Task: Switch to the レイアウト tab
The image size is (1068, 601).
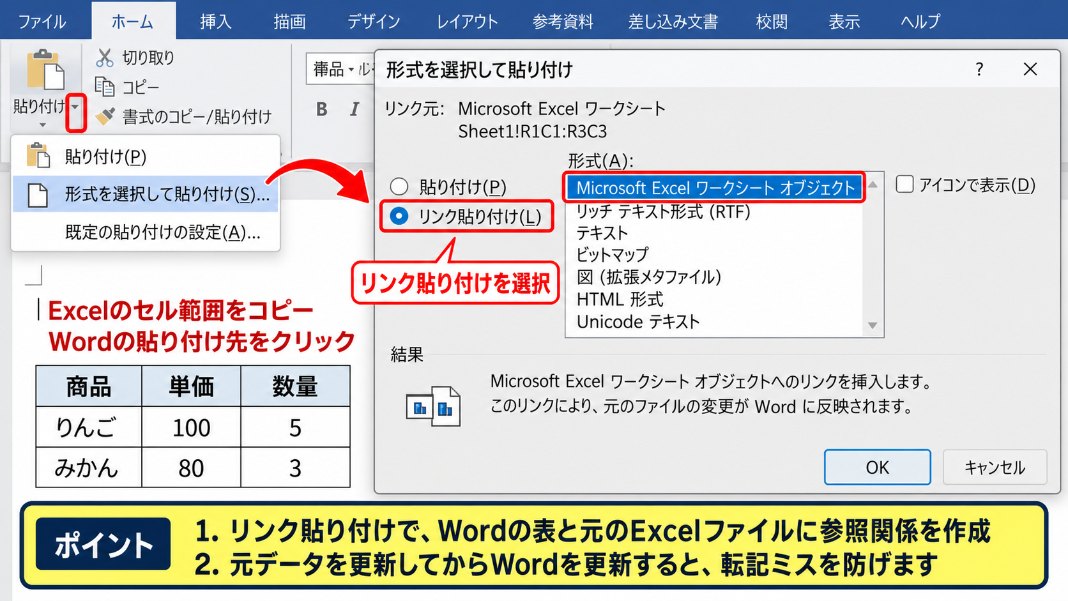Action: click(x=468, y=21)
